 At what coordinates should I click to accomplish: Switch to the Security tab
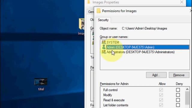click(103, 20)
